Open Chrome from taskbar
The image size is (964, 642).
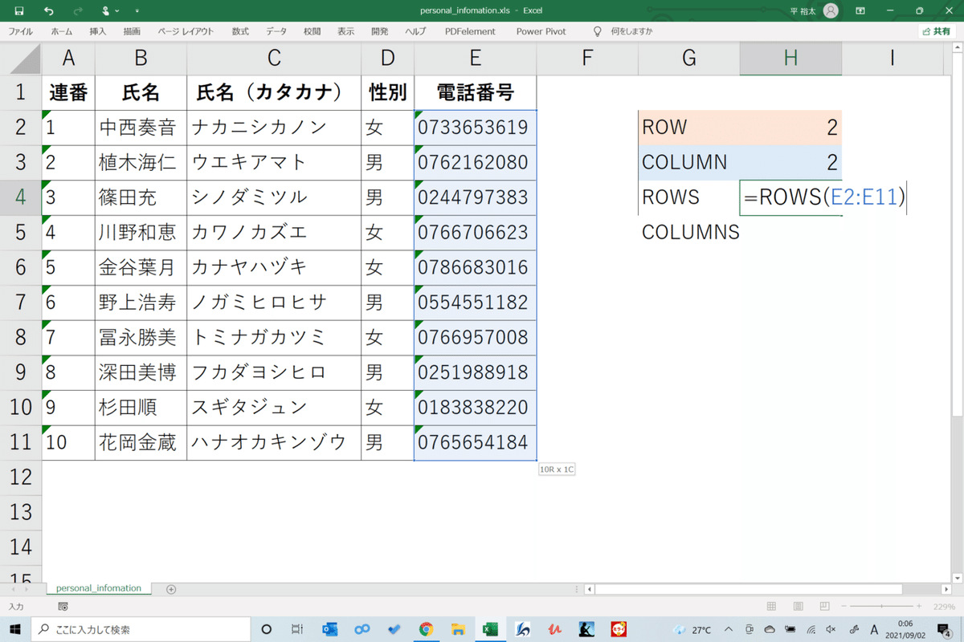pos(426,629)
